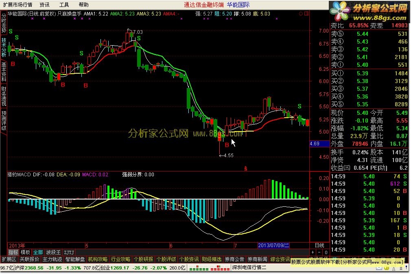Click the tick row with volume 612 S
Image resolution: width=411 pixels, height=274 pixels.
(369, 184)
